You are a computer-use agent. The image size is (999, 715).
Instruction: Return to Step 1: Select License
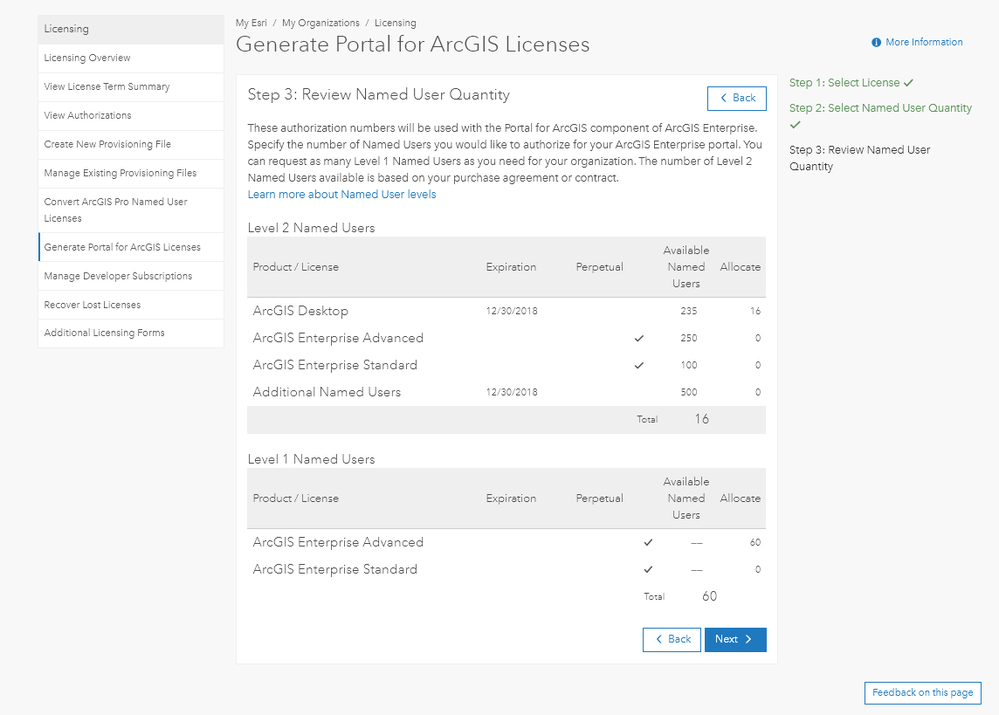[844, 83]
